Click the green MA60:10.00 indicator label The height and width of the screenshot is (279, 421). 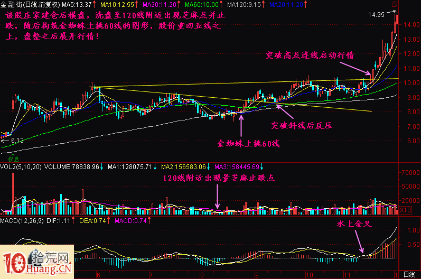tap(202, 5)
